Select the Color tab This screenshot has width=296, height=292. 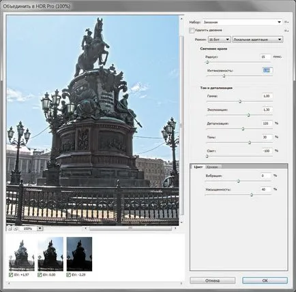coord(198,167)
